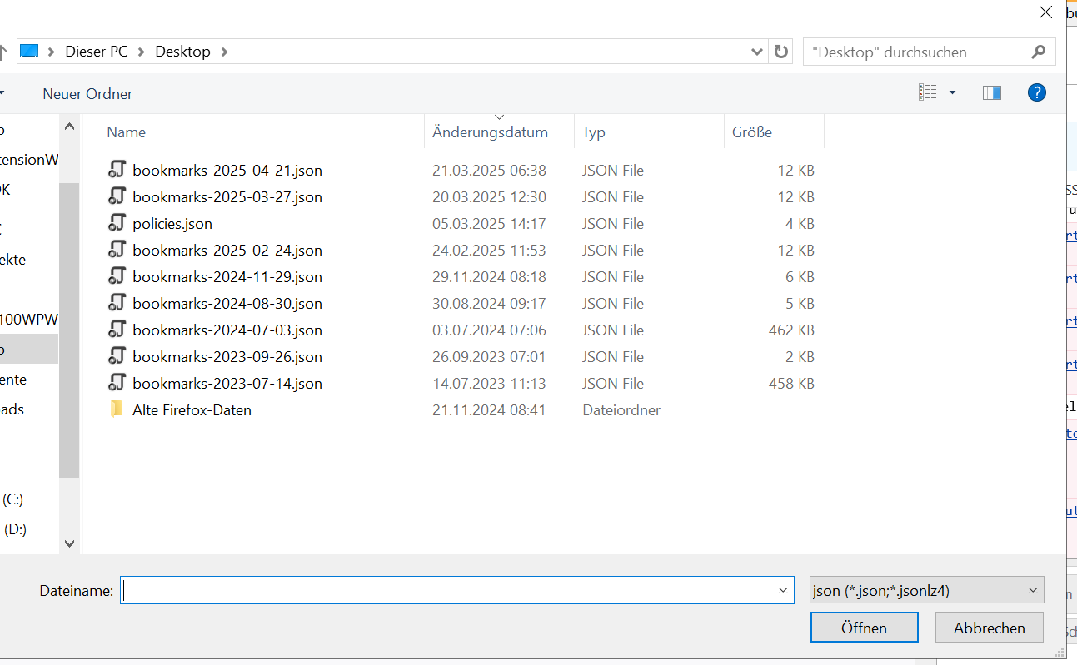Click the Neuer Ordner button

click(87, 94)
